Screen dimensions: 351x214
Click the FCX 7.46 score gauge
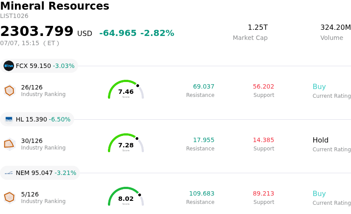click(126, 89)
